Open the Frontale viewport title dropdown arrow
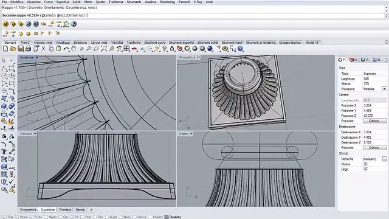 35,134
